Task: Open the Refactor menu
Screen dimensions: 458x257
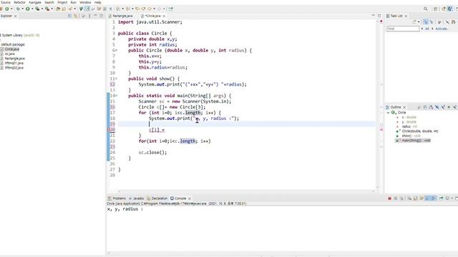Action: 19,2
